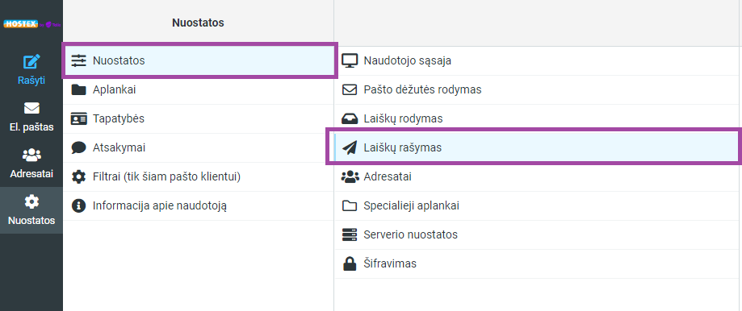Click monitor icon beside Naudotojo sąsaja

(350, 61)
